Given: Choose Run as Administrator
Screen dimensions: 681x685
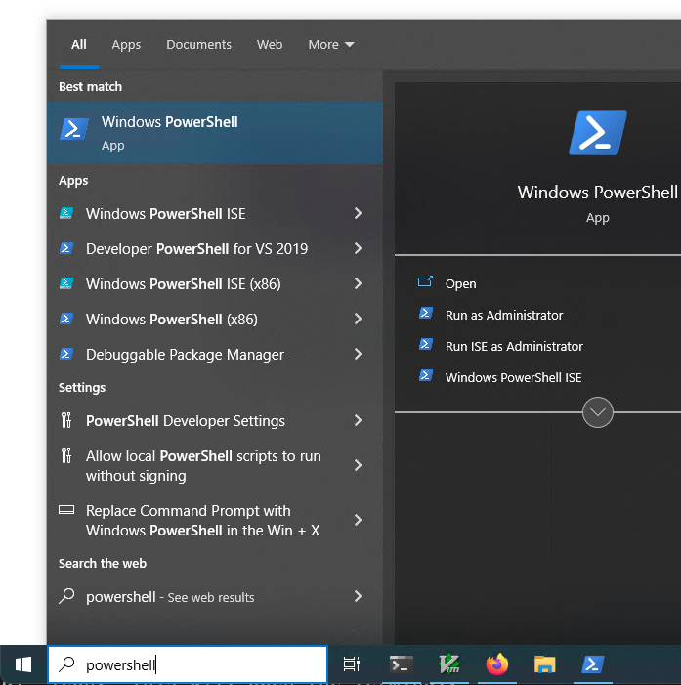Looking at the screenshot, I should tap(504, 315).
